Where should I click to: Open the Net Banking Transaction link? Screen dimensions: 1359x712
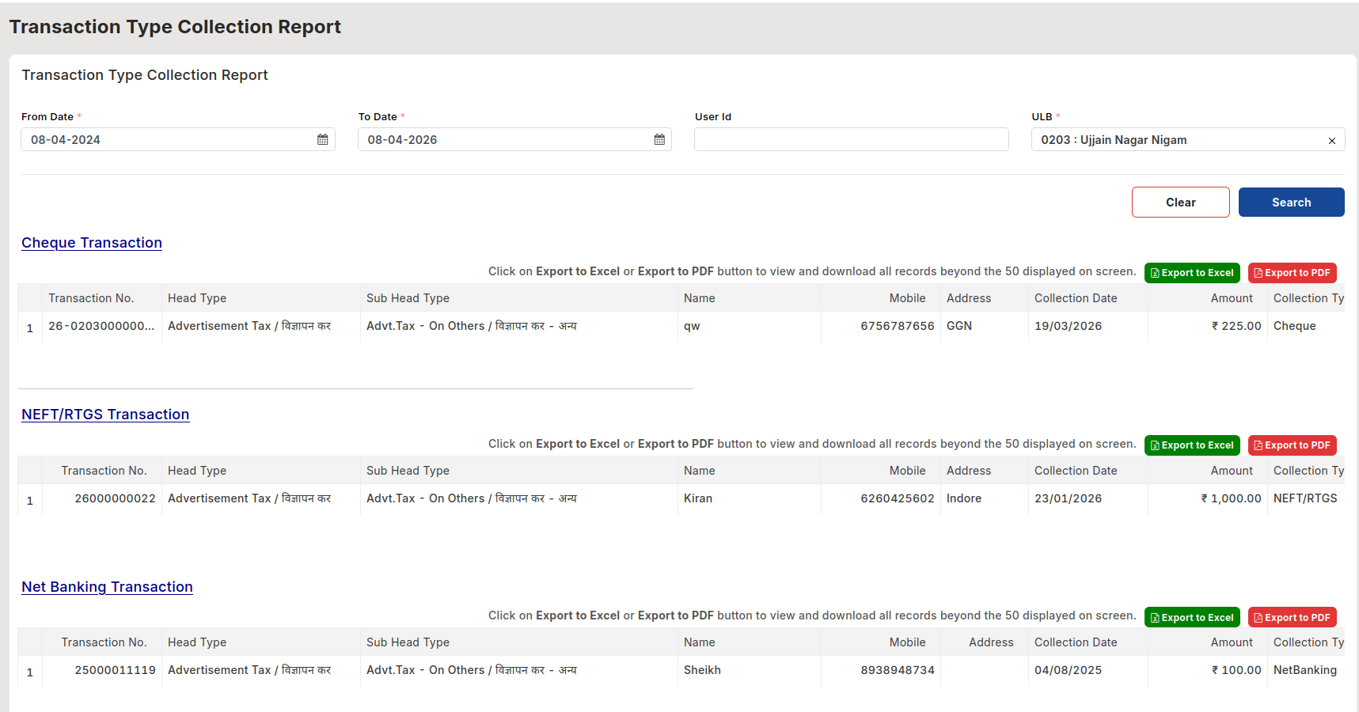tap(107, 587)
